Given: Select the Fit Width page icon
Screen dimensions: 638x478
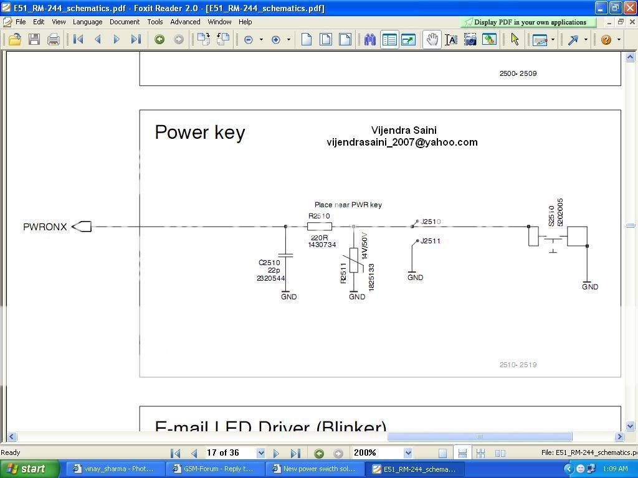Looking at the screenshot, I should point(345,39).
